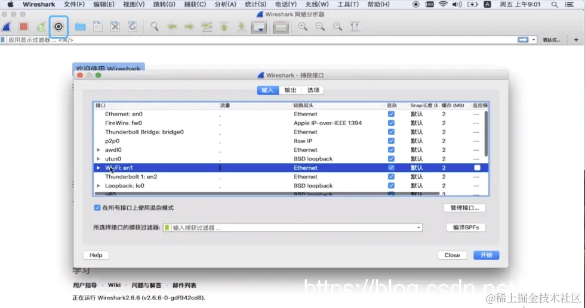Toggle promiscuous checkbox for p2p0

391,141
